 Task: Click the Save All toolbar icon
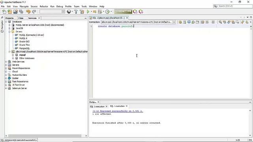click(21, 11)
